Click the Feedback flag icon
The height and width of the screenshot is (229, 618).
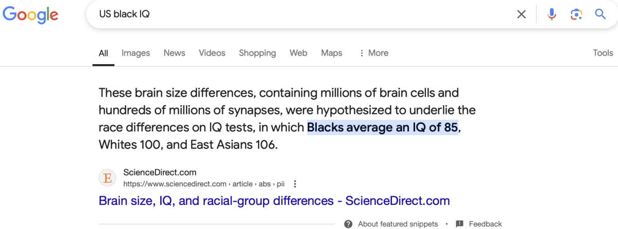click(x=460, y=224)
